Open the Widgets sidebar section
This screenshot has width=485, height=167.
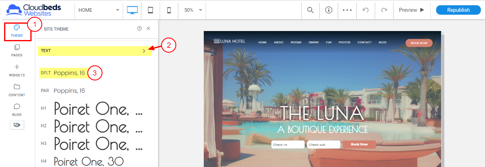point(17,71)
